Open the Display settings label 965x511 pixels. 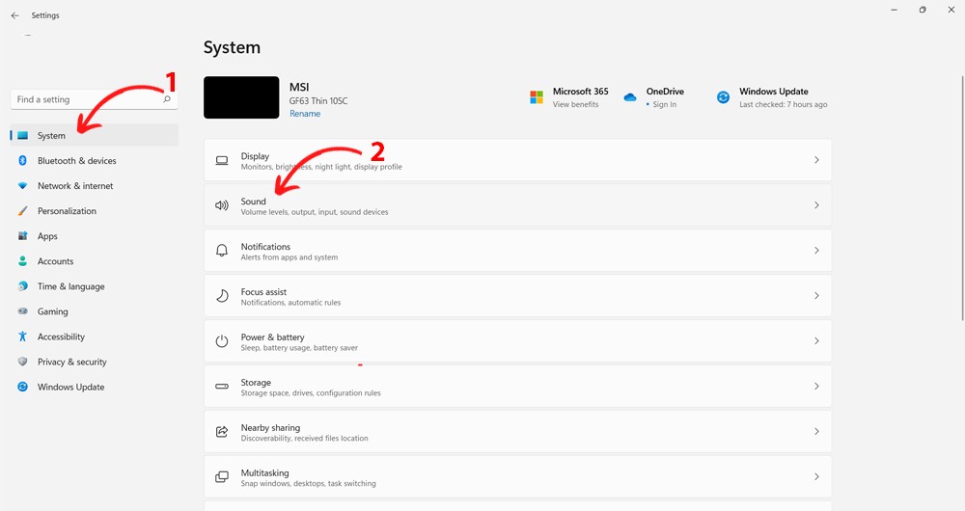pyautogui.click(x=255, y=156)
